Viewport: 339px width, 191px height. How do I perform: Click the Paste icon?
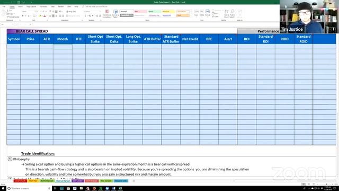(4, 13)
